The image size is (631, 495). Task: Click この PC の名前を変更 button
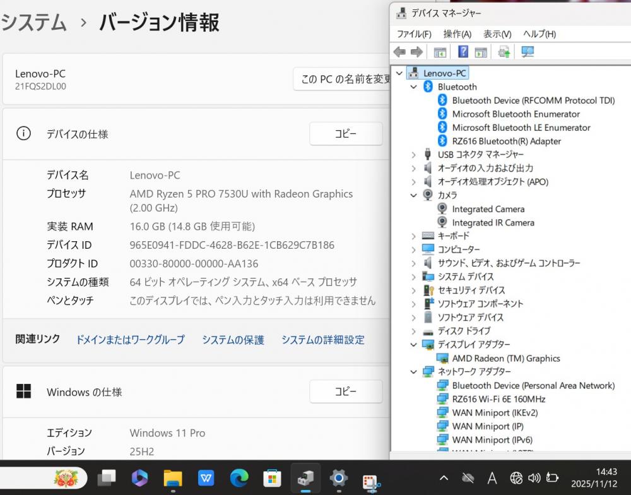(x=344, y=80)
